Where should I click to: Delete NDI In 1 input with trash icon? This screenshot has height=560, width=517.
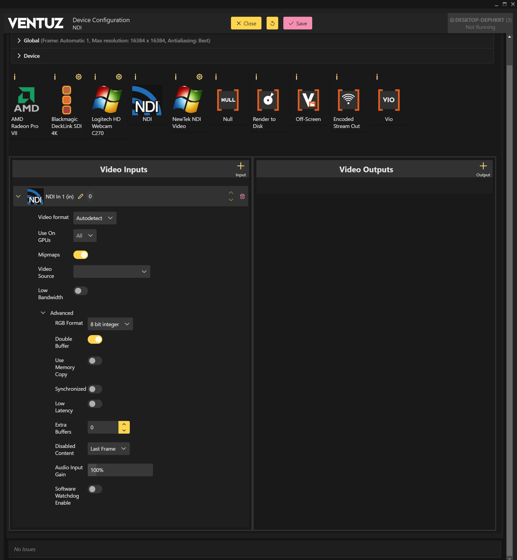pos(242,196)
